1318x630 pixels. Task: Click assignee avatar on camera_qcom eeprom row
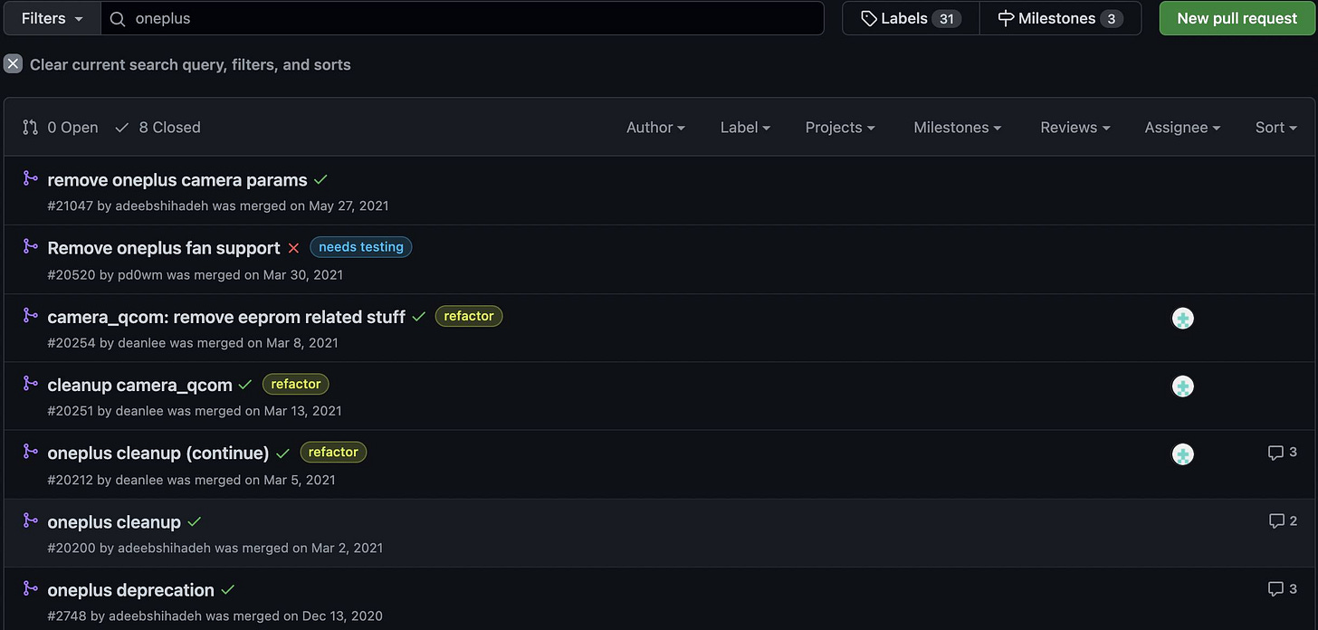pos(1182,318)
